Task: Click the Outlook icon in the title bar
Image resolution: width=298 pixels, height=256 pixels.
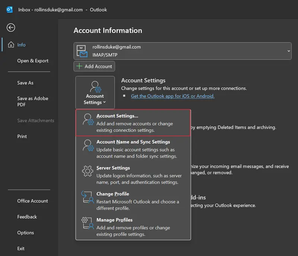Action: click(x=9, y=10)
